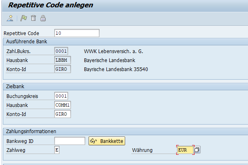248x165 pixels.
Task: Click the partner/person icon in the toolbar
Action: click(10, 18)
